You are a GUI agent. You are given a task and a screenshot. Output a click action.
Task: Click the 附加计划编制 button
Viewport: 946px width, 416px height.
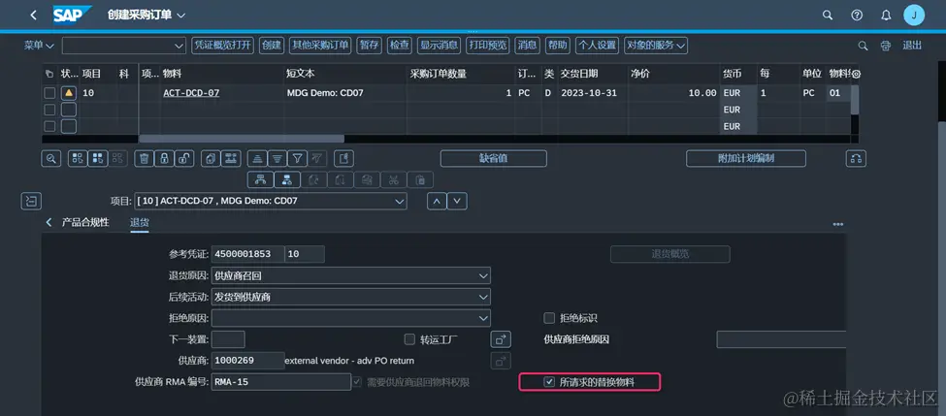(746, 159)
